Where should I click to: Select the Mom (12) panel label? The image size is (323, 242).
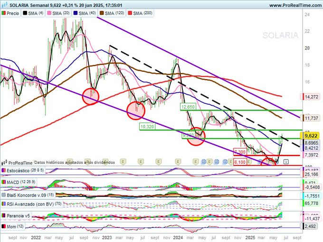[x=15, y=226]
